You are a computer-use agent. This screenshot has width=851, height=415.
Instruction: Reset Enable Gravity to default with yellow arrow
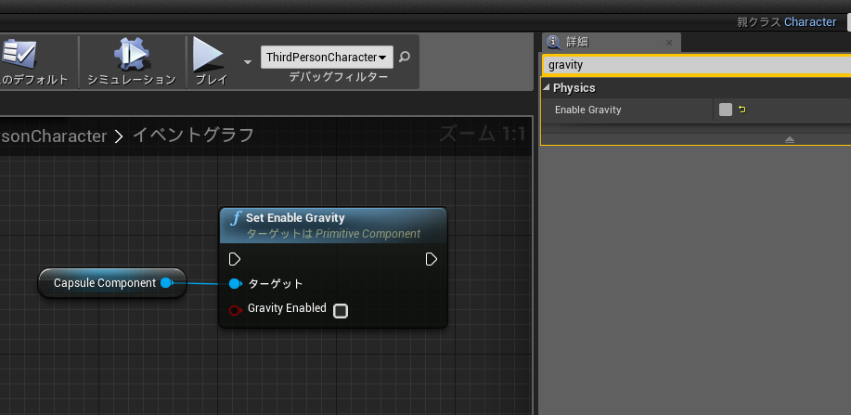pyautogui.click(x=742, y=110)
